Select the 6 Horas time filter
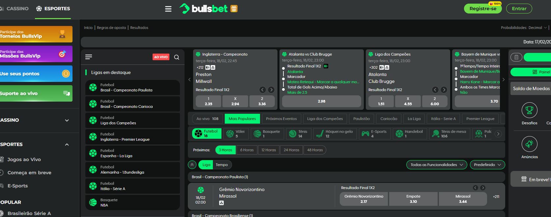The image size is (551, 217). (x=247, y=150)
